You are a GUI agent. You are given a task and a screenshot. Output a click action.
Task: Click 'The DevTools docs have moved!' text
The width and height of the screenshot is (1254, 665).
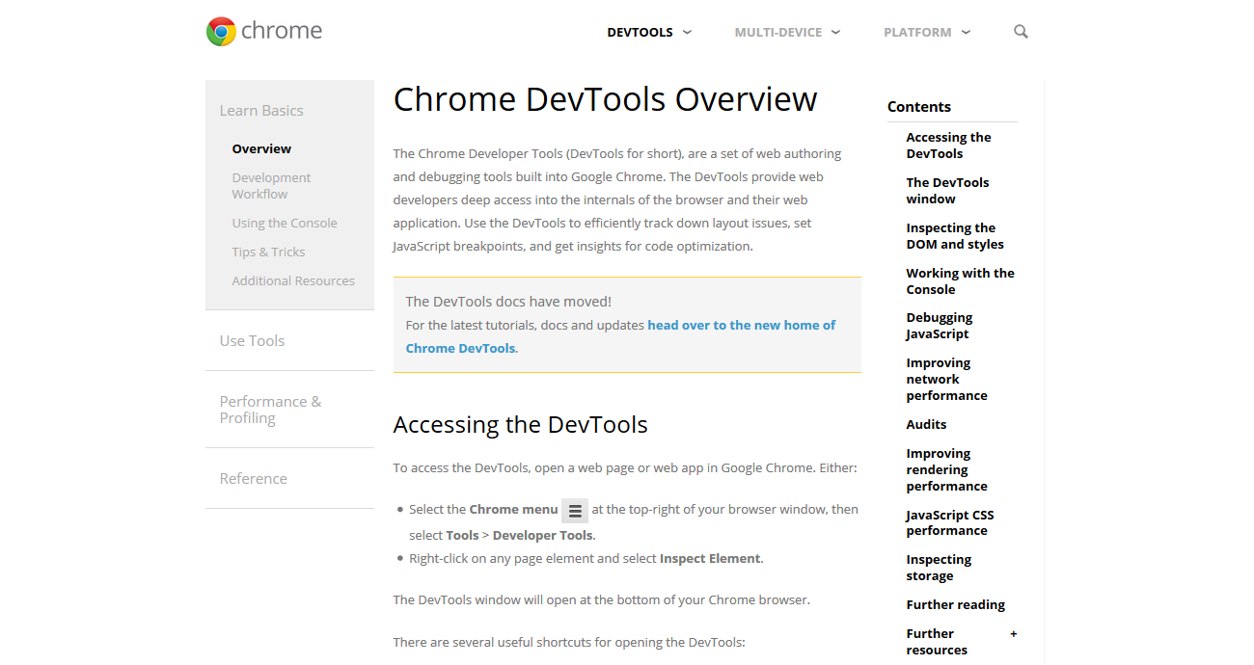pyautogui.click(x=508, y=302)
